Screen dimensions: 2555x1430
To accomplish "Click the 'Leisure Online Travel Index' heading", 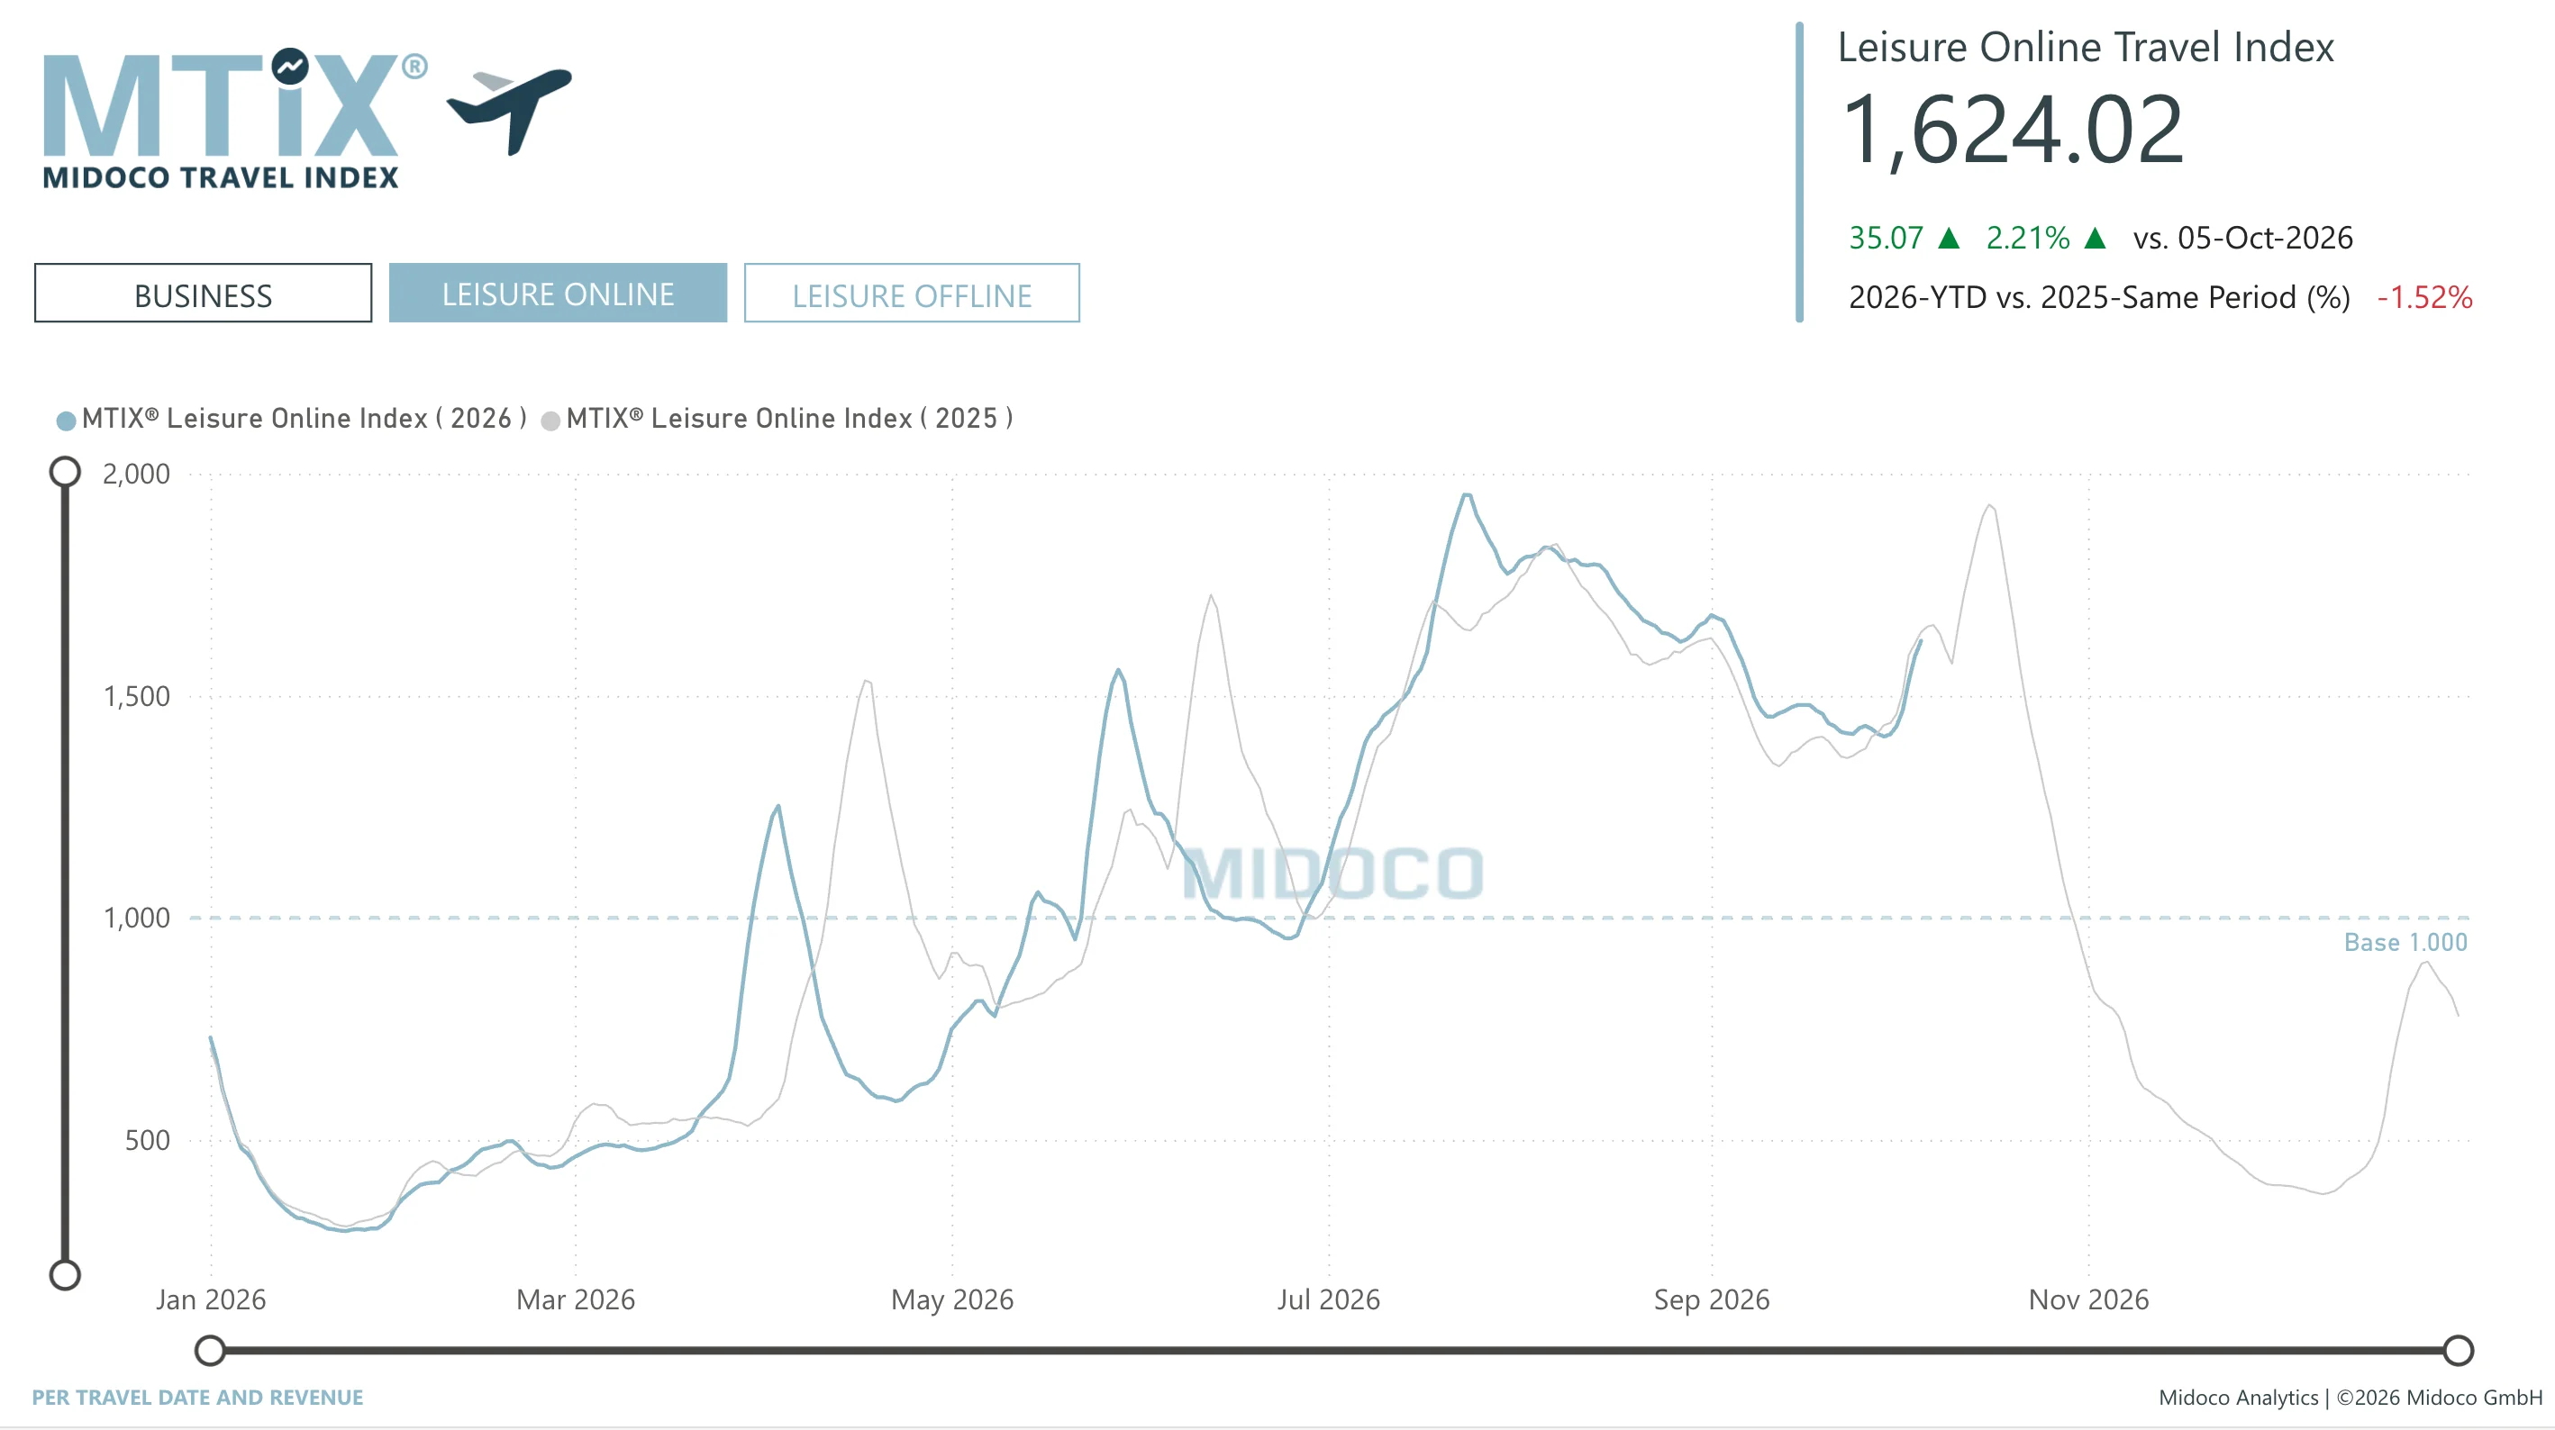I will (x=2086, y=48).
